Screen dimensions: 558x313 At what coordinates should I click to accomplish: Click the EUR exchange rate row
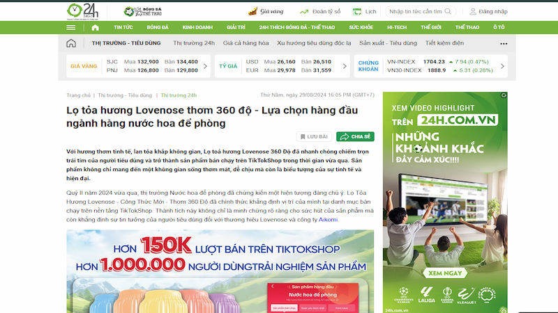tap(289, 70)
